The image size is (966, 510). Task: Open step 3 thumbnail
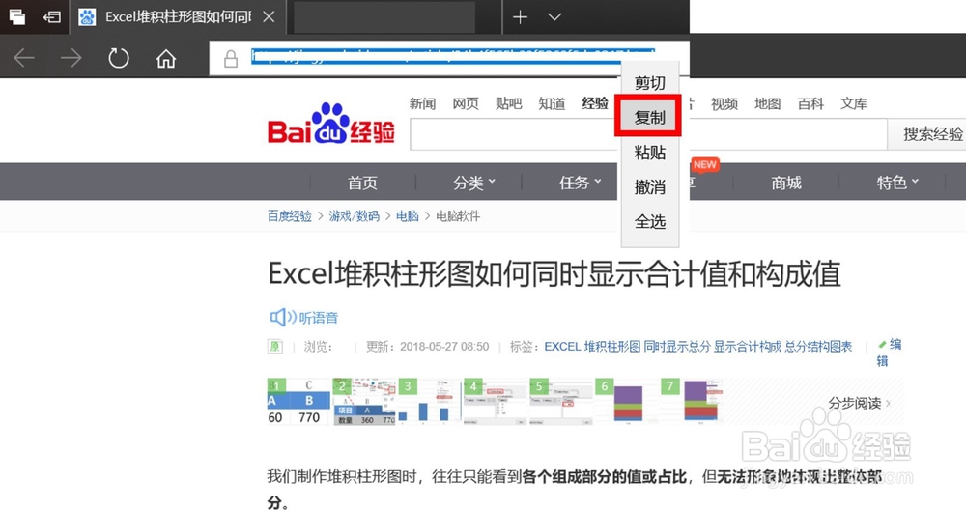[430, 402]
